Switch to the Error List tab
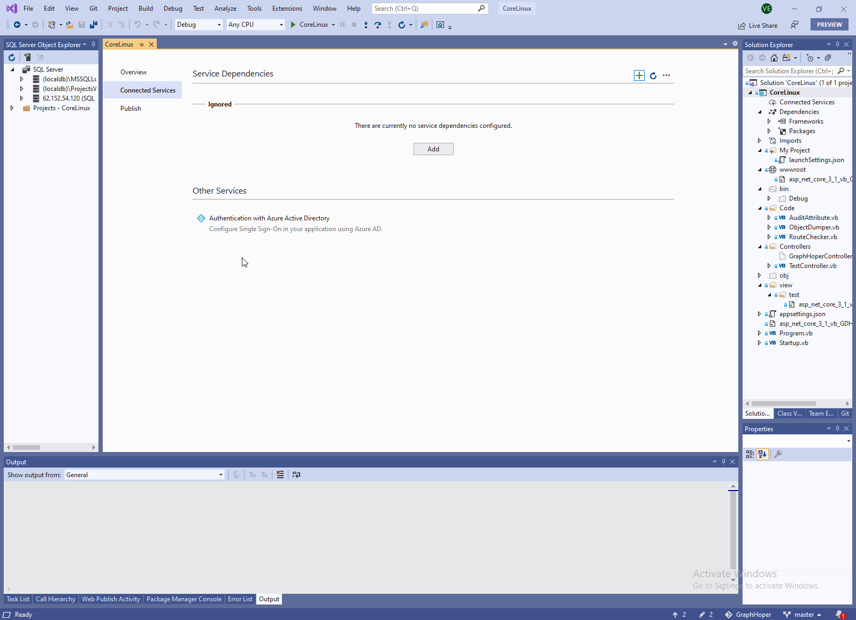856x620 pixels. pyautogui.click(x=240, y=599)
